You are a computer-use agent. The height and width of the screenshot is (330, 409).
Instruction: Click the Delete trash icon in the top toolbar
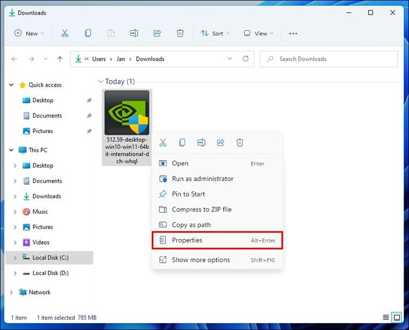click(180, 33)
